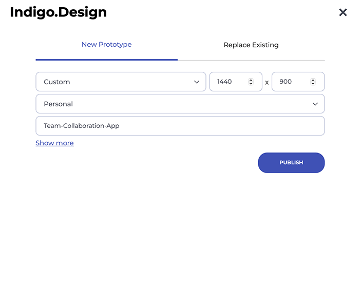361x285 pixels.
Task: Open the Custom size preset dropdown
Action: (121, 82)
